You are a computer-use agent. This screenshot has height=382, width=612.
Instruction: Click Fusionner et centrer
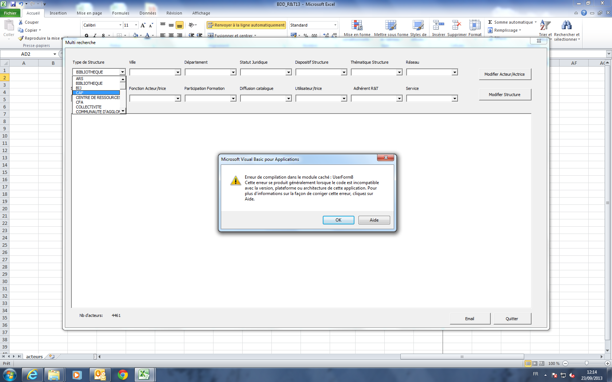pos(232,35)
